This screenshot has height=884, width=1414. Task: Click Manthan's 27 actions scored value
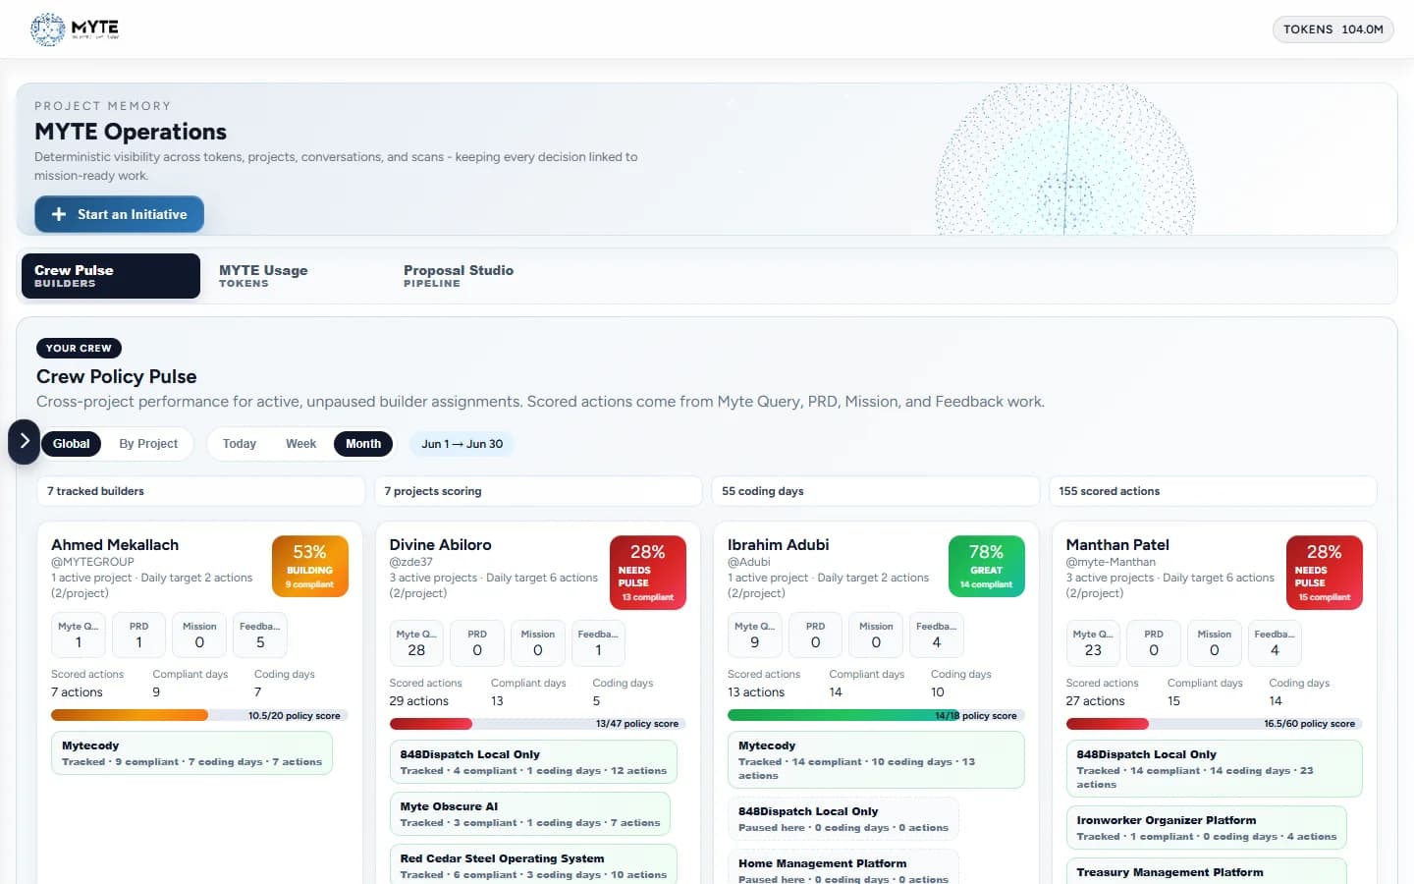click(1095, 701)
